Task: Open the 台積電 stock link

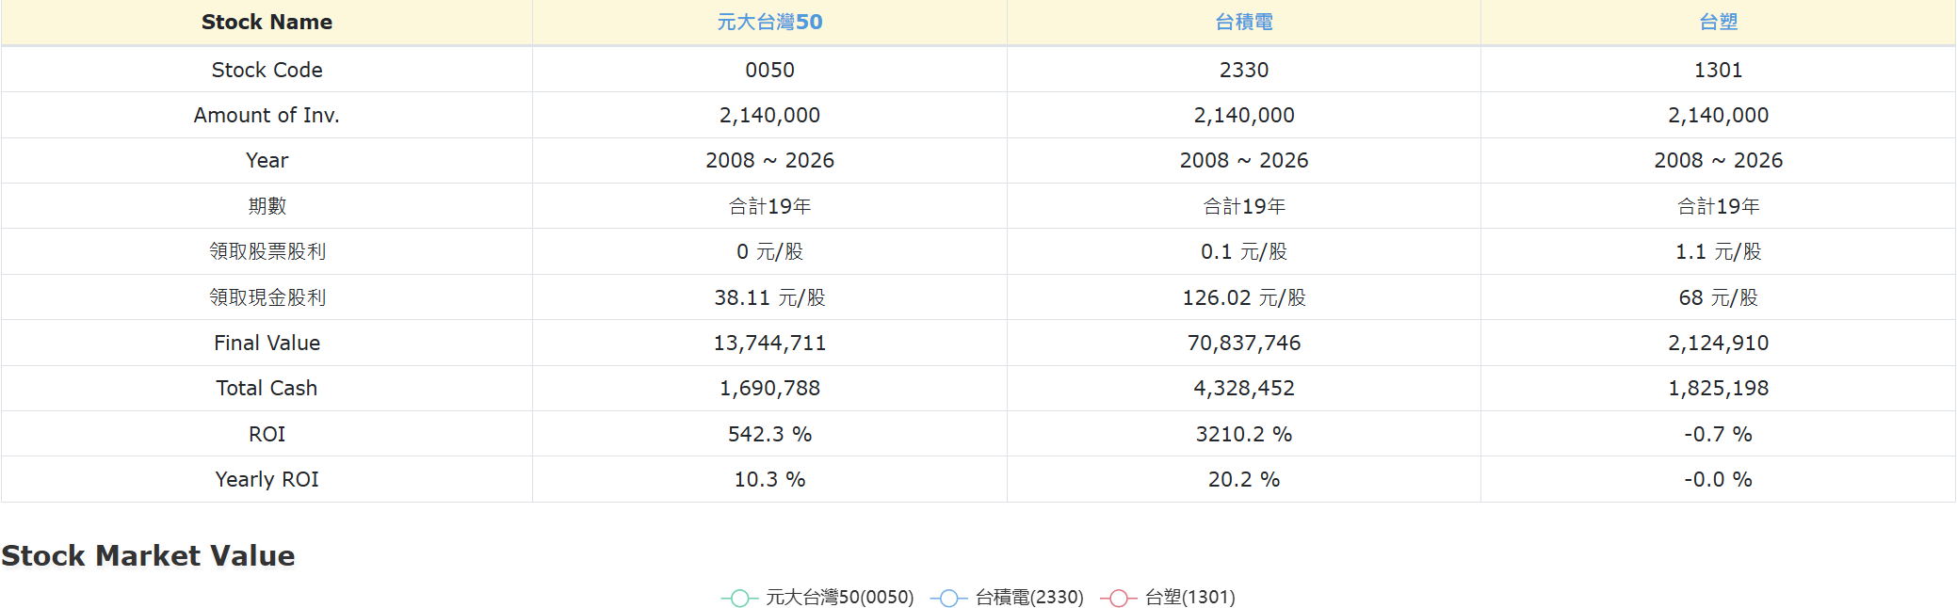Action: pos(1243,22)
